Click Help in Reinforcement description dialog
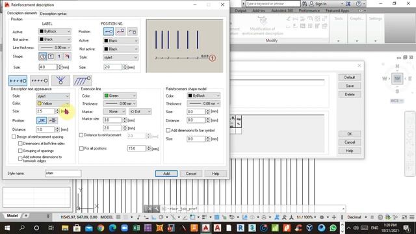Image resolution: width=416 pixels, height=234 pixels. click(x=215, y=174)
